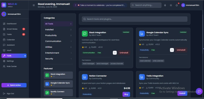The width and height of the screenshot is (204, 99).
Task: Uninstall Google Calendar Sync
Action: coord(181,50)
